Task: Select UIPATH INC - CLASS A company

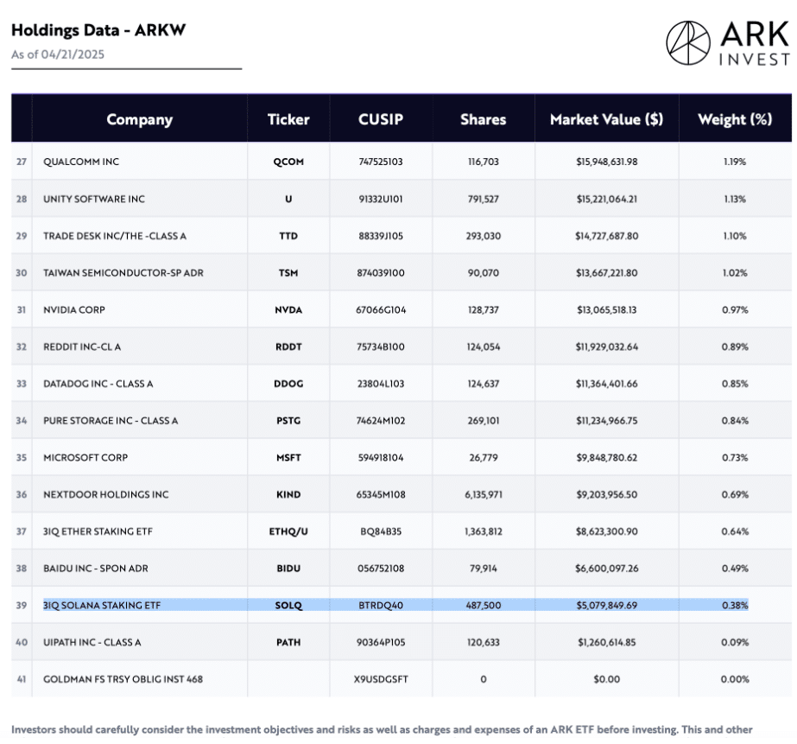Action: pos(92,642)
